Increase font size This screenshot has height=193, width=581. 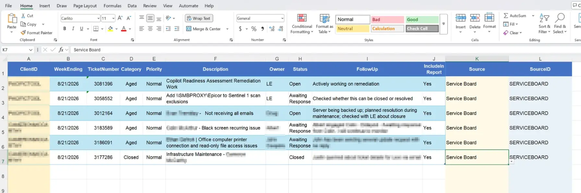tap(120, 18)
